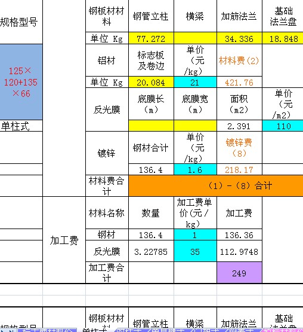Select the 标志板及卷边 cell

pyautogui.click(x=151, y=60)
